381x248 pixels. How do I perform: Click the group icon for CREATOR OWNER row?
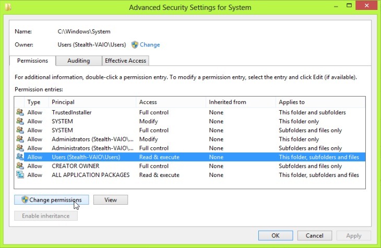(x=20, y=166)
